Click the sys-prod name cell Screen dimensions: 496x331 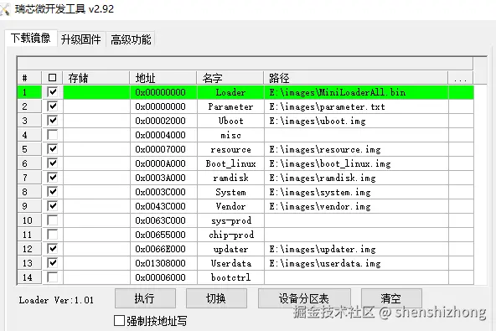[230, 220]
